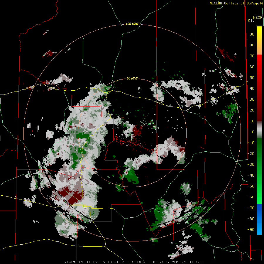Click the 70 value on velocity scale
The width and height of the screenshot is (264, 264).
pyautogui.click(x=252, y=56)
